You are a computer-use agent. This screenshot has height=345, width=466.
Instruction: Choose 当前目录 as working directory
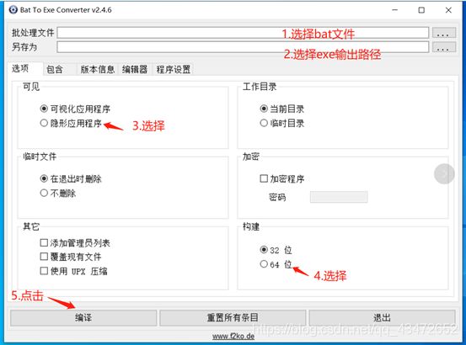pyautogui.click(x=282, y=109)
